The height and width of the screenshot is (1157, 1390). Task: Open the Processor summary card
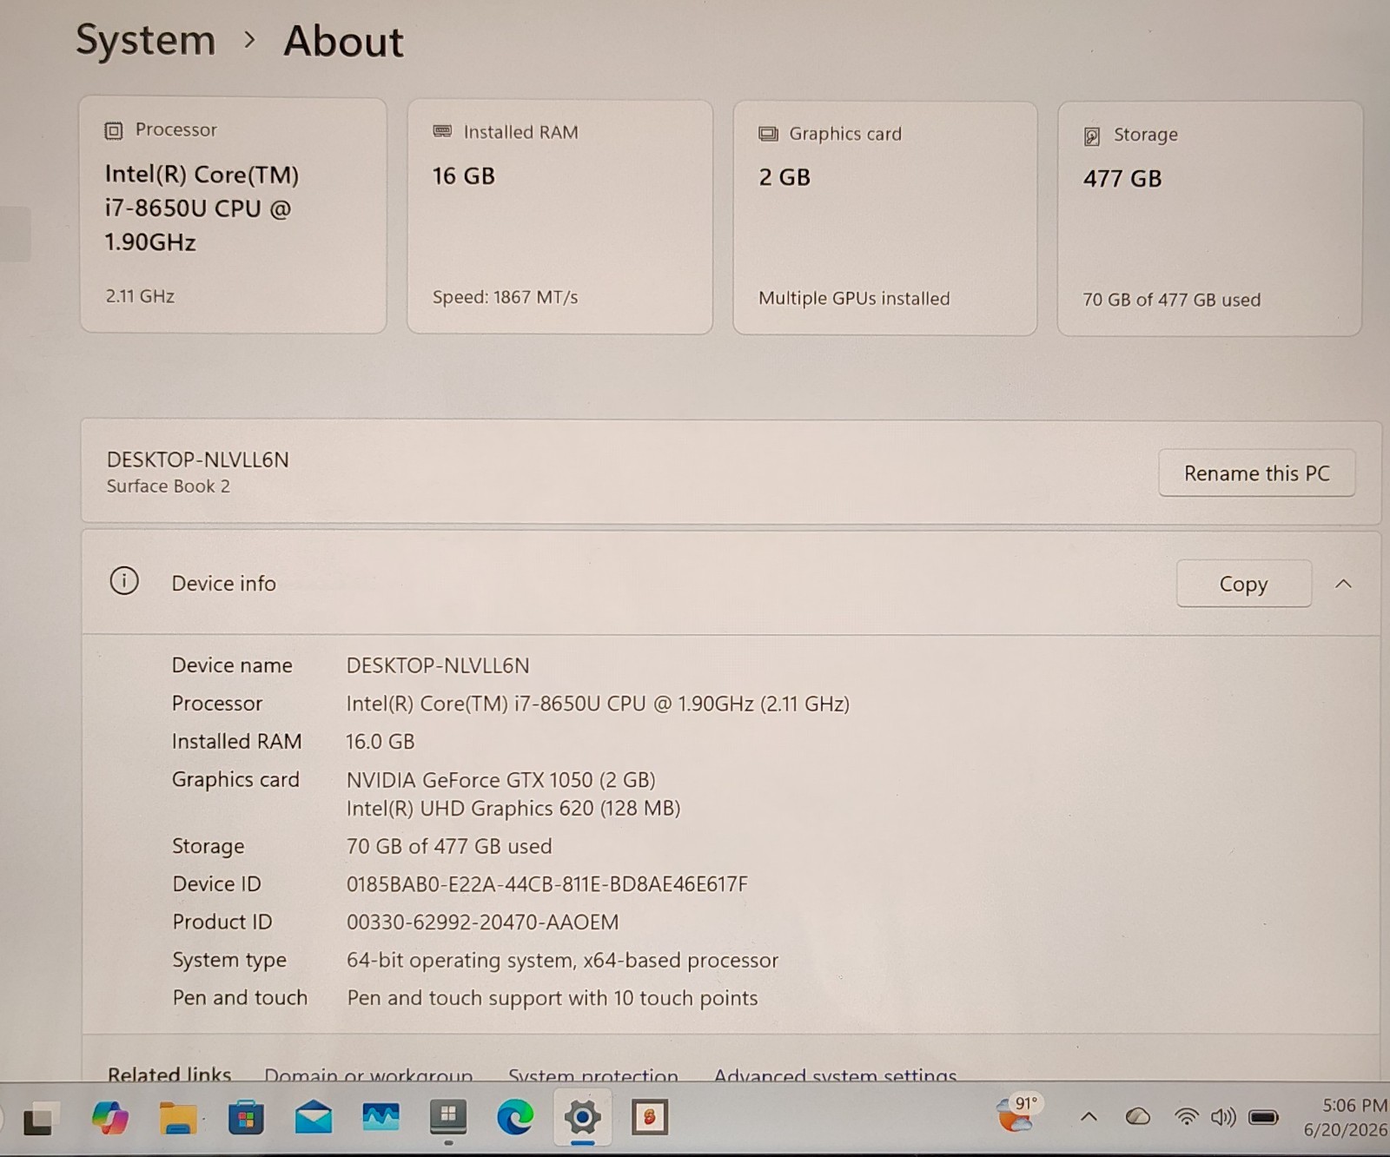point(233,215)
